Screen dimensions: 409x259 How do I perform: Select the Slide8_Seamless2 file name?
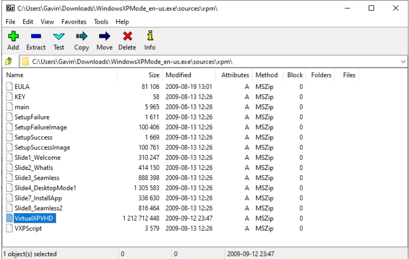pos(38,208)
